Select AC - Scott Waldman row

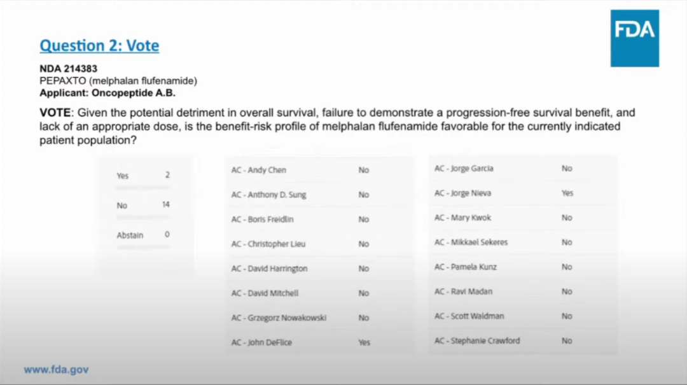point(523,316)
